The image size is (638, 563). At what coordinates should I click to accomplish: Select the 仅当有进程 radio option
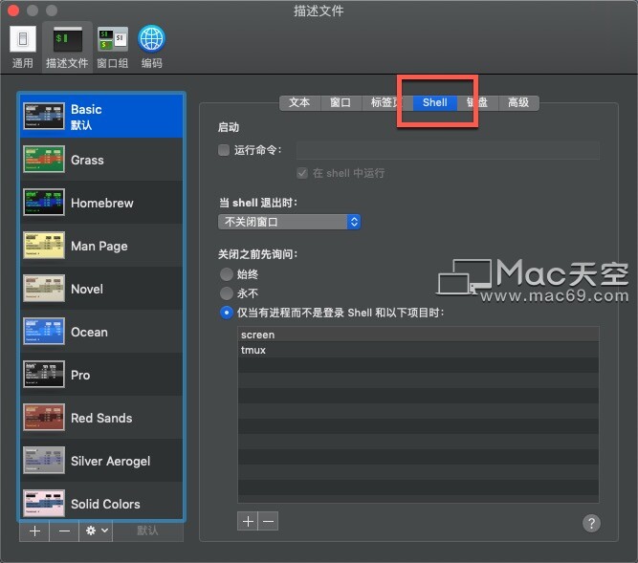click(227, 313)
